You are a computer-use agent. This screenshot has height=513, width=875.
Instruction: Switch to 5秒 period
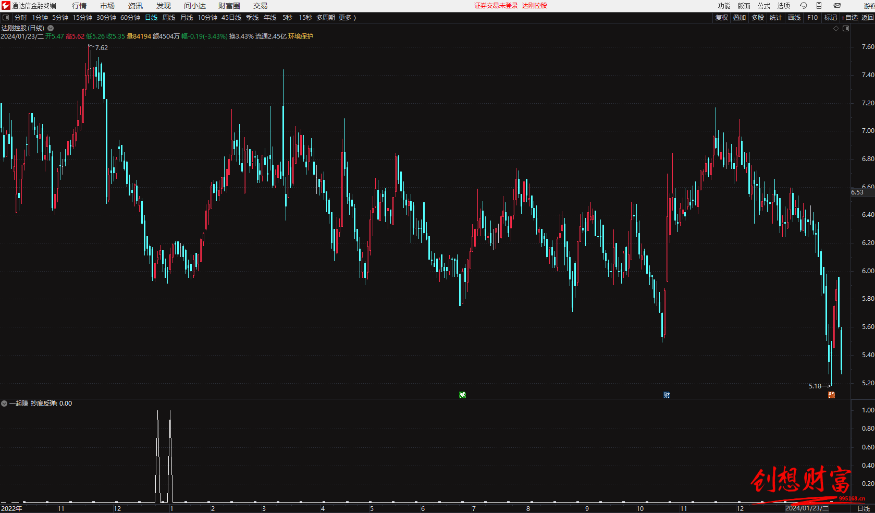click(288, 18)
